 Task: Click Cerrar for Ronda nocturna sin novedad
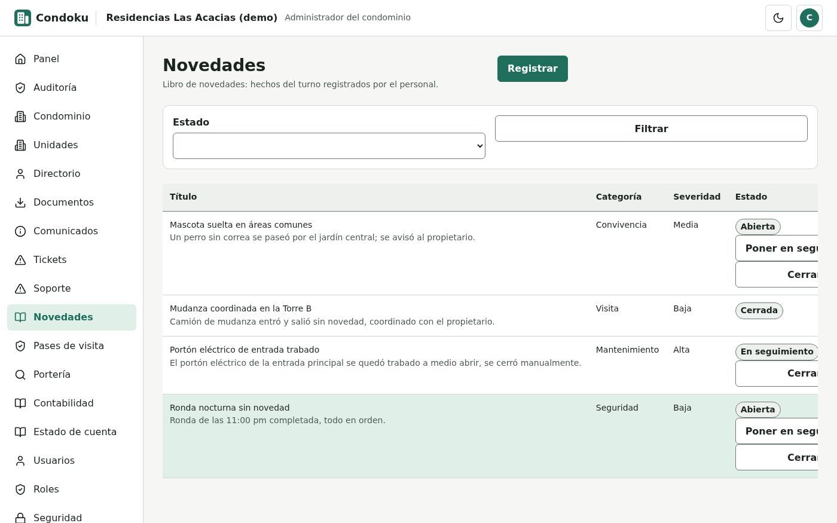[777, 457]
